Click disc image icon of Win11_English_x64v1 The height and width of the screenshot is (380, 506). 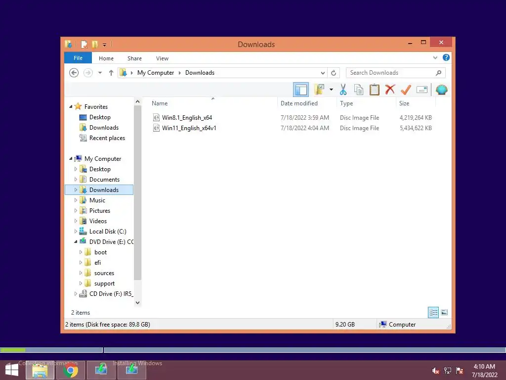click(156, 128)
